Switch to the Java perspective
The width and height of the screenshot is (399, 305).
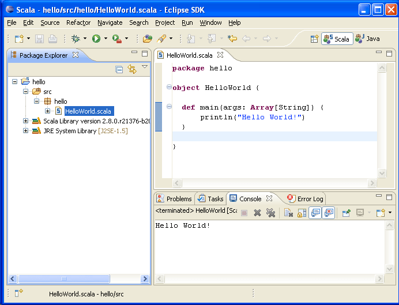click(367, 39)
